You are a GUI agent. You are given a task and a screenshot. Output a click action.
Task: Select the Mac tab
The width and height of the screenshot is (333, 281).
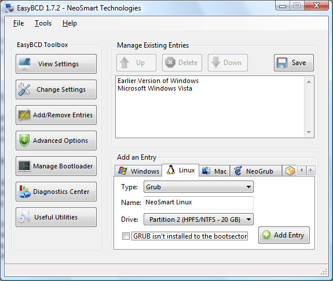tap(214, 171)
